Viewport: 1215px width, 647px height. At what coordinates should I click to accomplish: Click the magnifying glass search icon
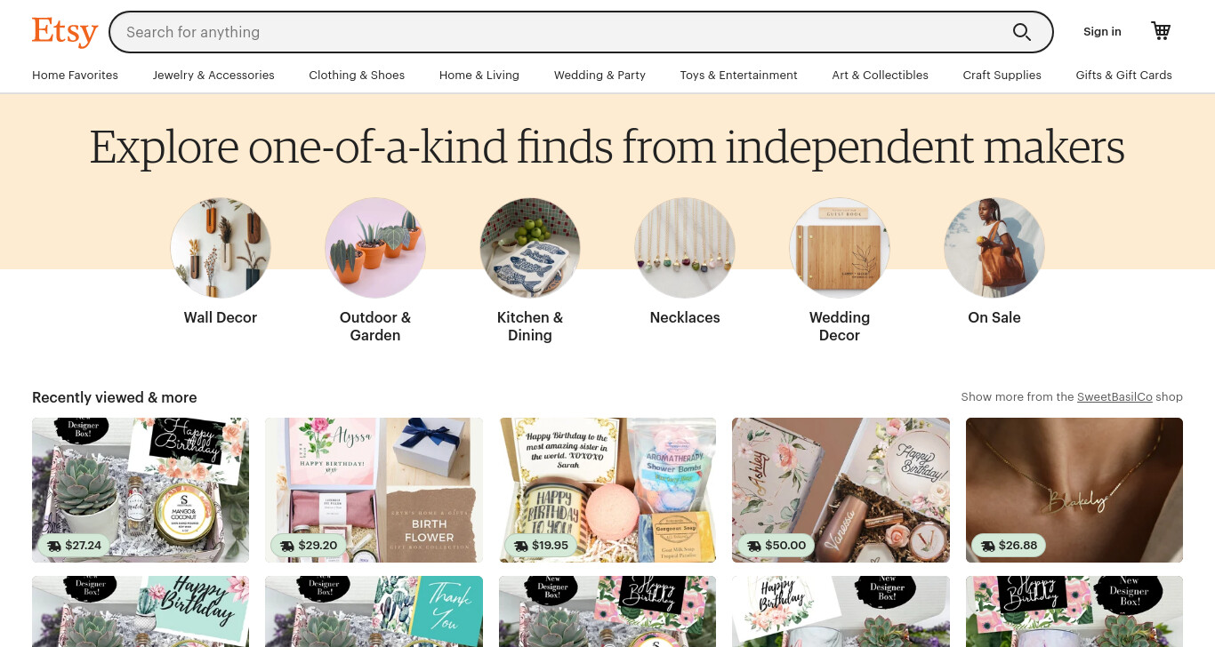(1022, 32)
